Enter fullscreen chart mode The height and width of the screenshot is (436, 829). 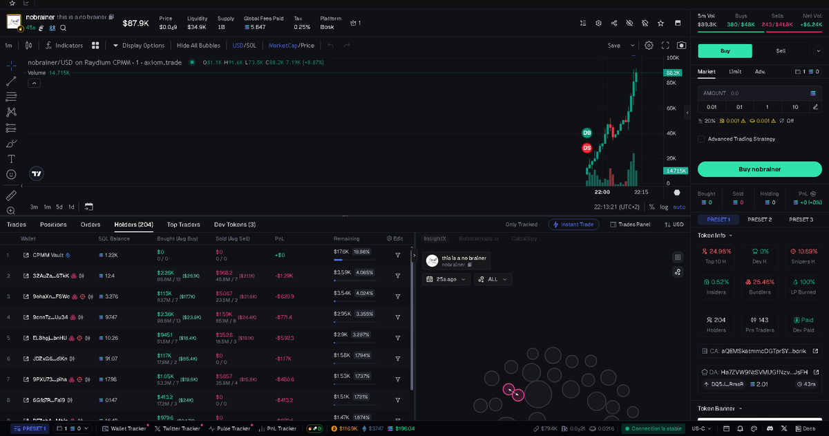coord(666,46)
